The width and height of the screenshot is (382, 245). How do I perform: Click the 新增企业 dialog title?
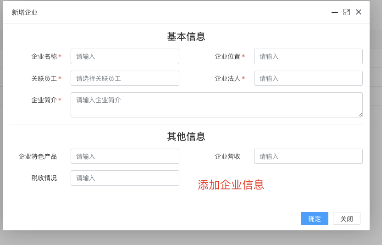point(25,12)
